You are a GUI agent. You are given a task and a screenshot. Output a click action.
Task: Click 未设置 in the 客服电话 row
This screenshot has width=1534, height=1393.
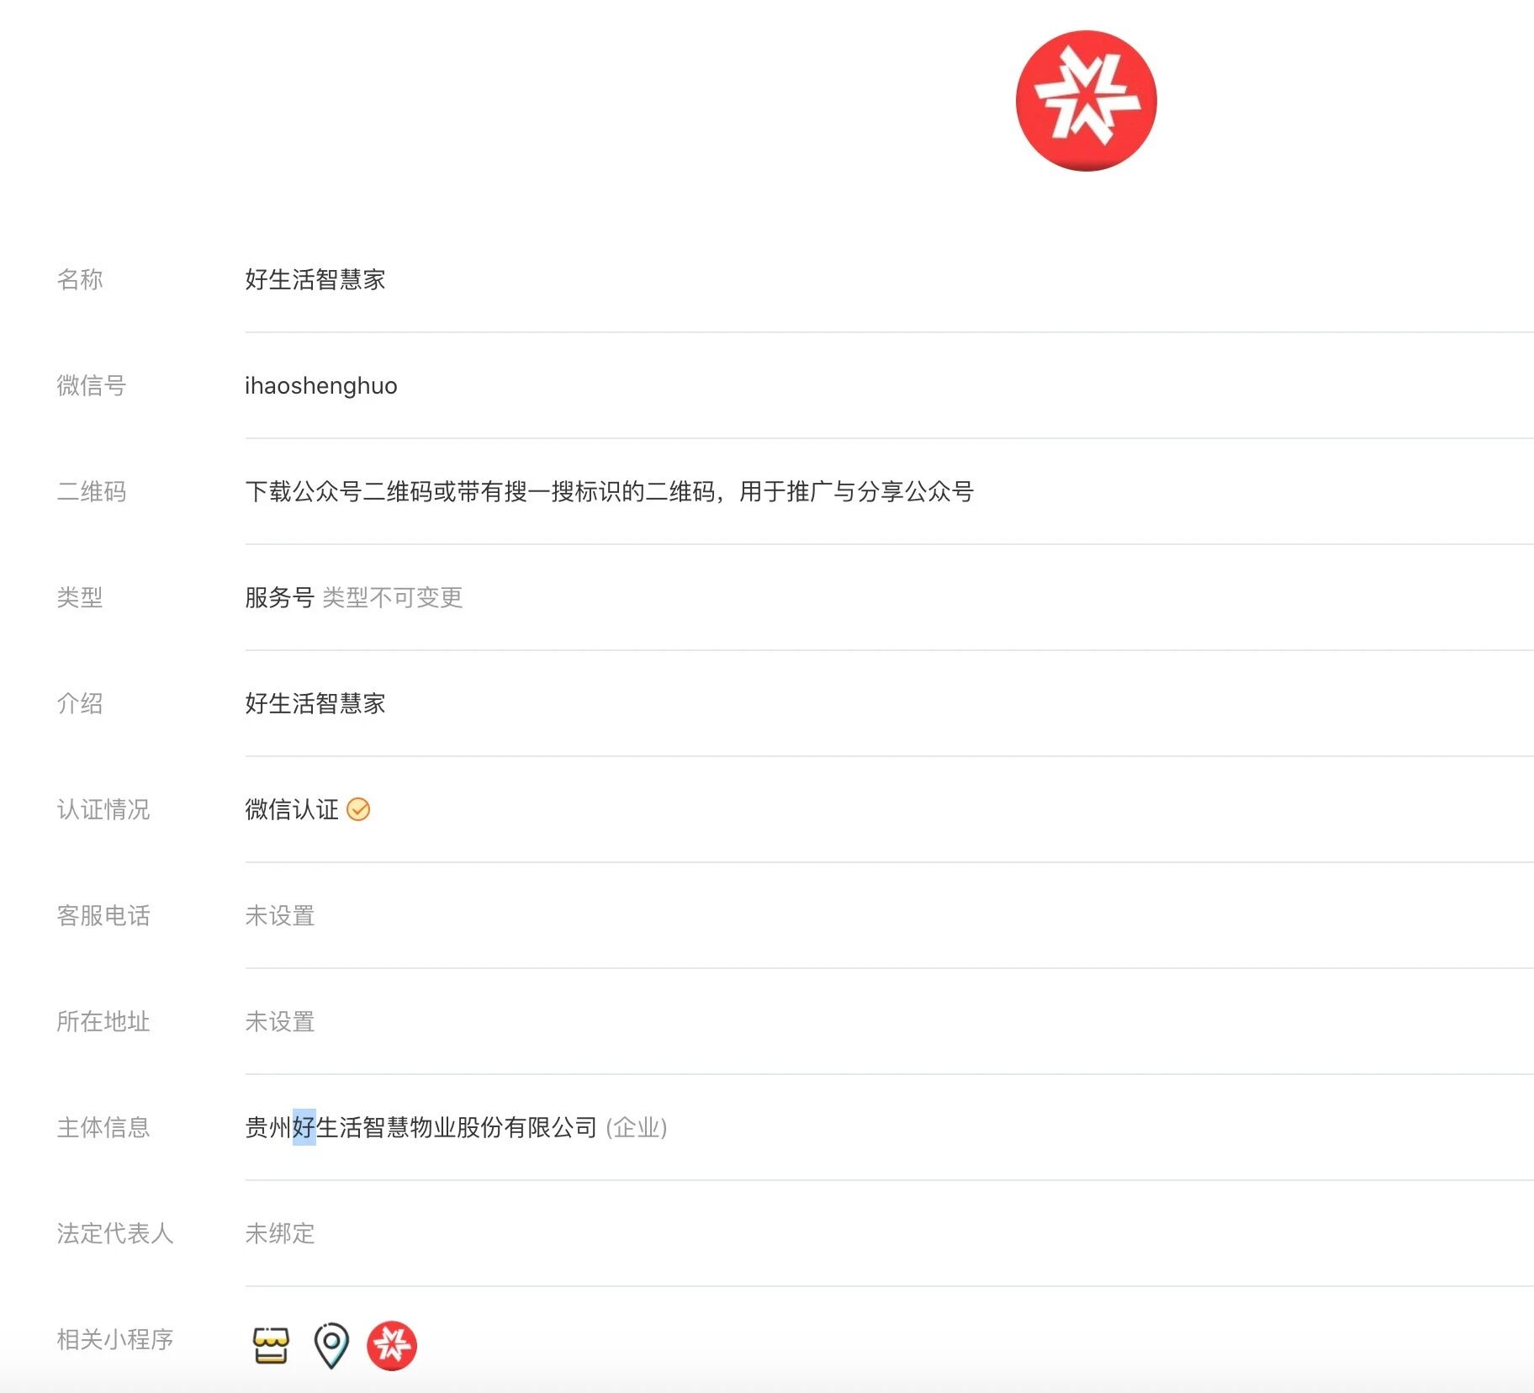[280, 915]
